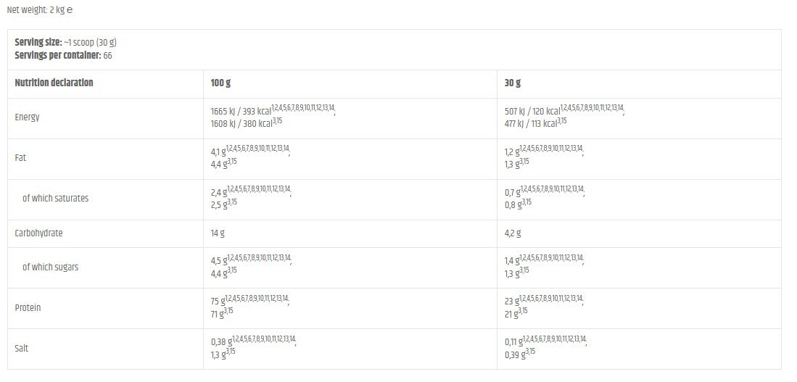The height and width of the screenshot is (382, 797).
Task: Select the 'Serving size' line
Action: pyautogui.click(x=65, y=43)
